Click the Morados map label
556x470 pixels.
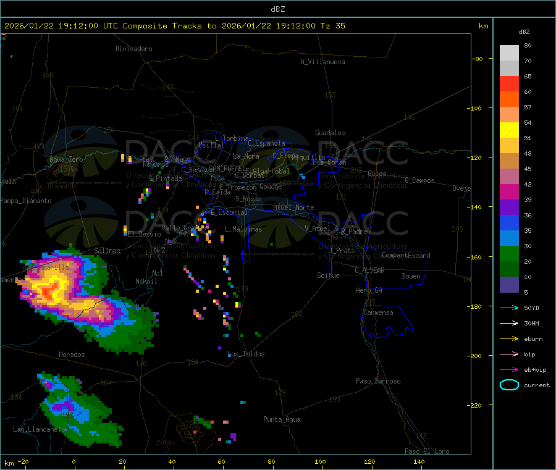pyautogui.click(x=72, y=355)
